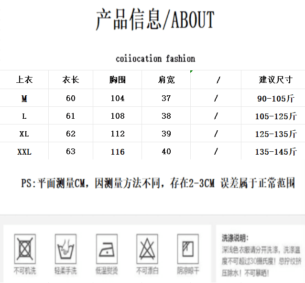This screenshot has height=283, width=305.
Task: Click the shoulder width value 39
Action: click(166, 134)
